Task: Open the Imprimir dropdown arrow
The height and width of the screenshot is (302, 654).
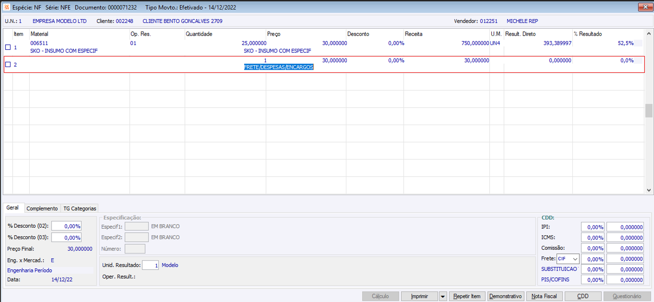Action: click(443, 297)
